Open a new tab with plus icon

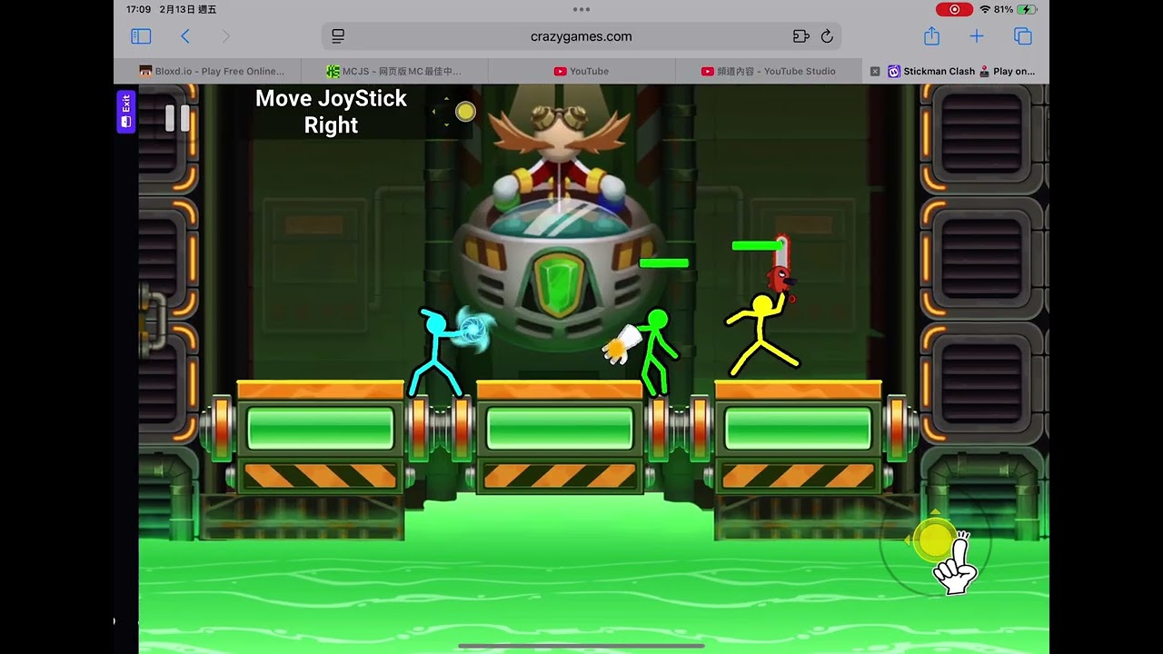pos(977,36)
